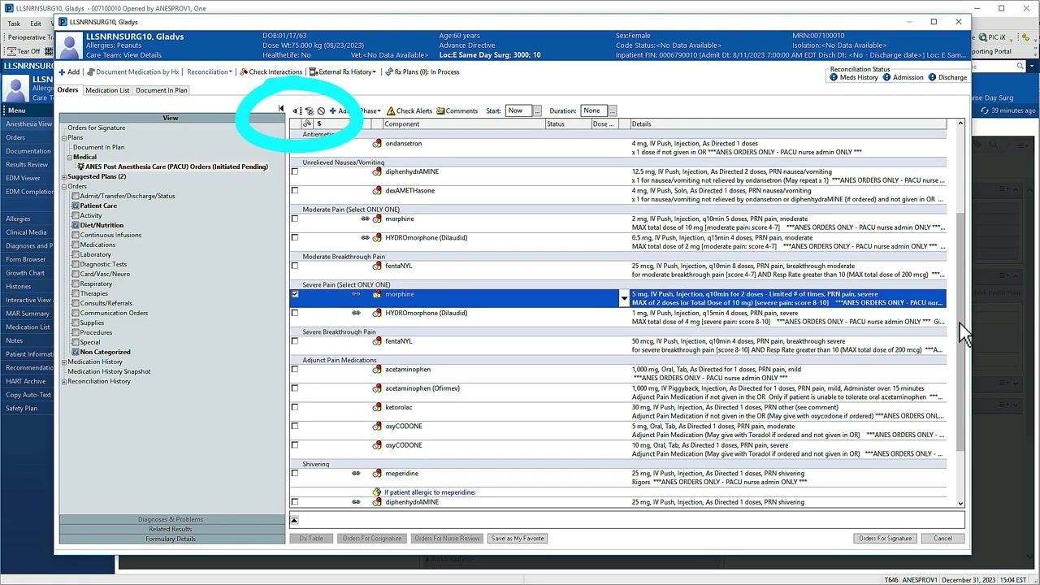Click the speaker-like first icon in plan toolbar
1040x585 pixels.
[297, 111]
